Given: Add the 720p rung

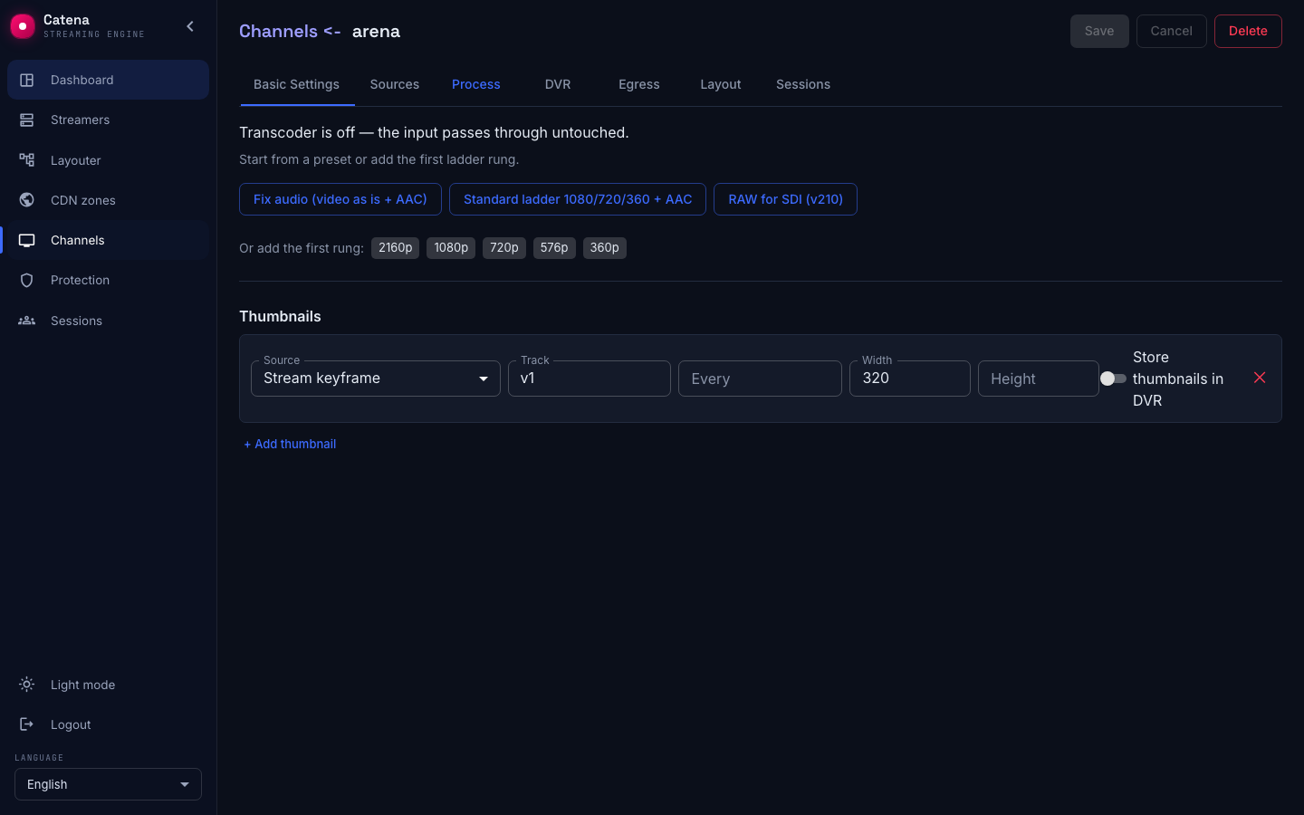Looking at the screenshot, I should [504, 248].
